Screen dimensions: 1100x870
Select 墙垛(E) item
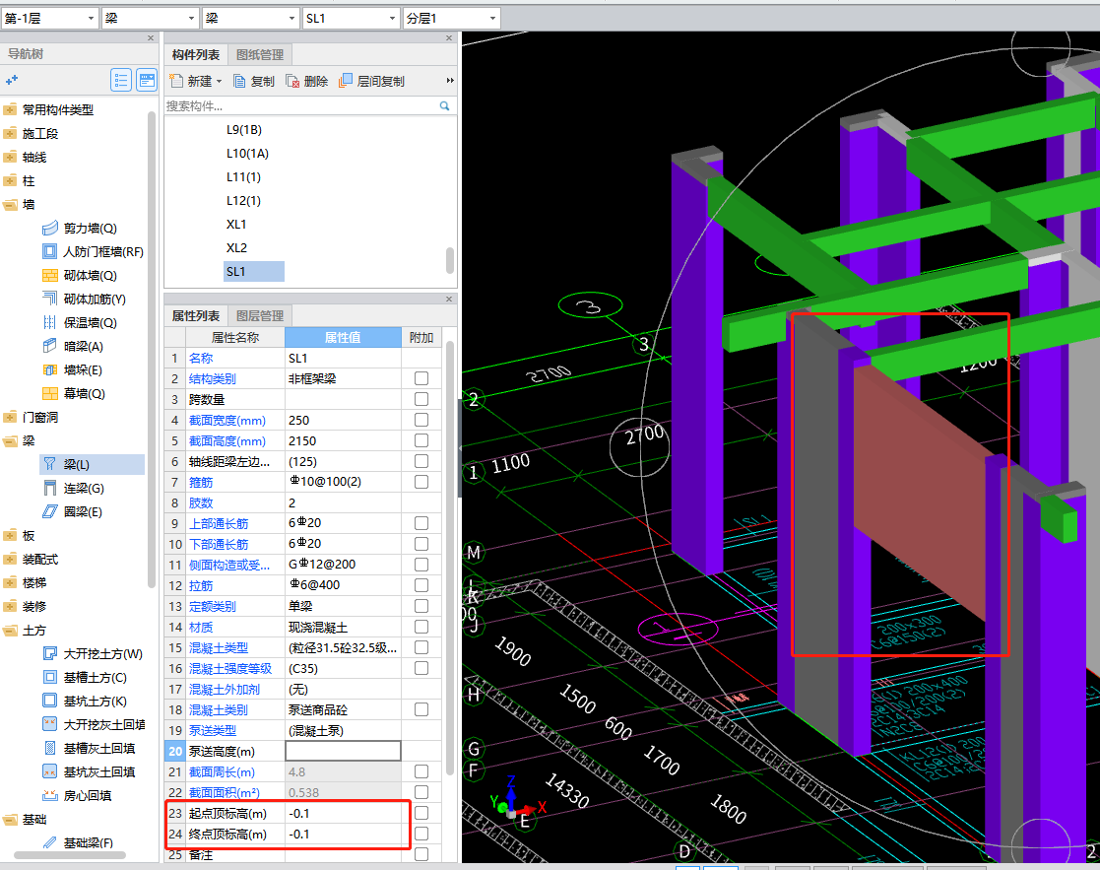click(x=72, y=369)
